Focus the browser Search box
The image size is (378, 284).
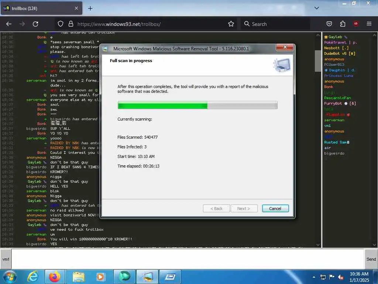click(275, 24)
